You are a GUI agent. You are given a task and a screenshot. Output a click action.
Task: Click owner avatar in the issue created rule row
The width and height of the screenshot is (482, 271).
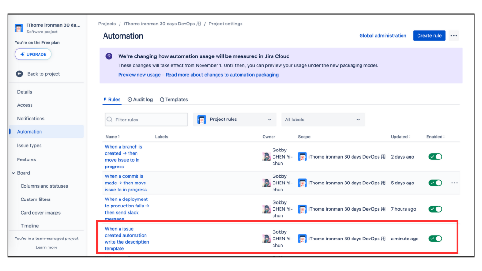[266, 239]
